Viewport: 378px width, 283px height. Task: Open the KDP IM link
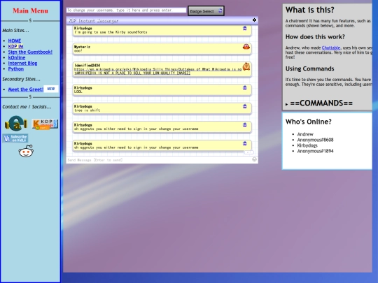[x=15, y=46]
